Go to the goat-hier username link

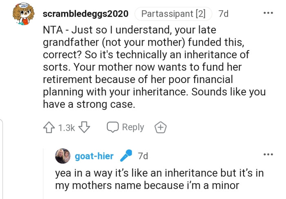point(94,156)
